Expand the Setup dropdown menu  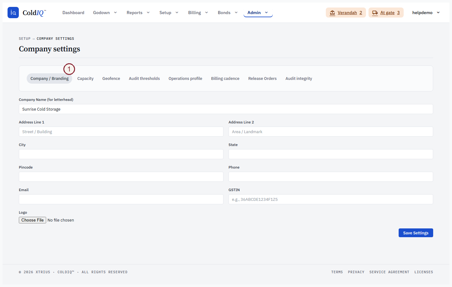click(169, 13)
